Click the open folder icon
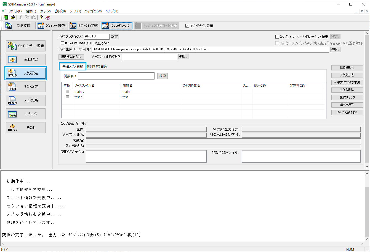Viewport: 370px width, 252px height. [x=13, y=17]
